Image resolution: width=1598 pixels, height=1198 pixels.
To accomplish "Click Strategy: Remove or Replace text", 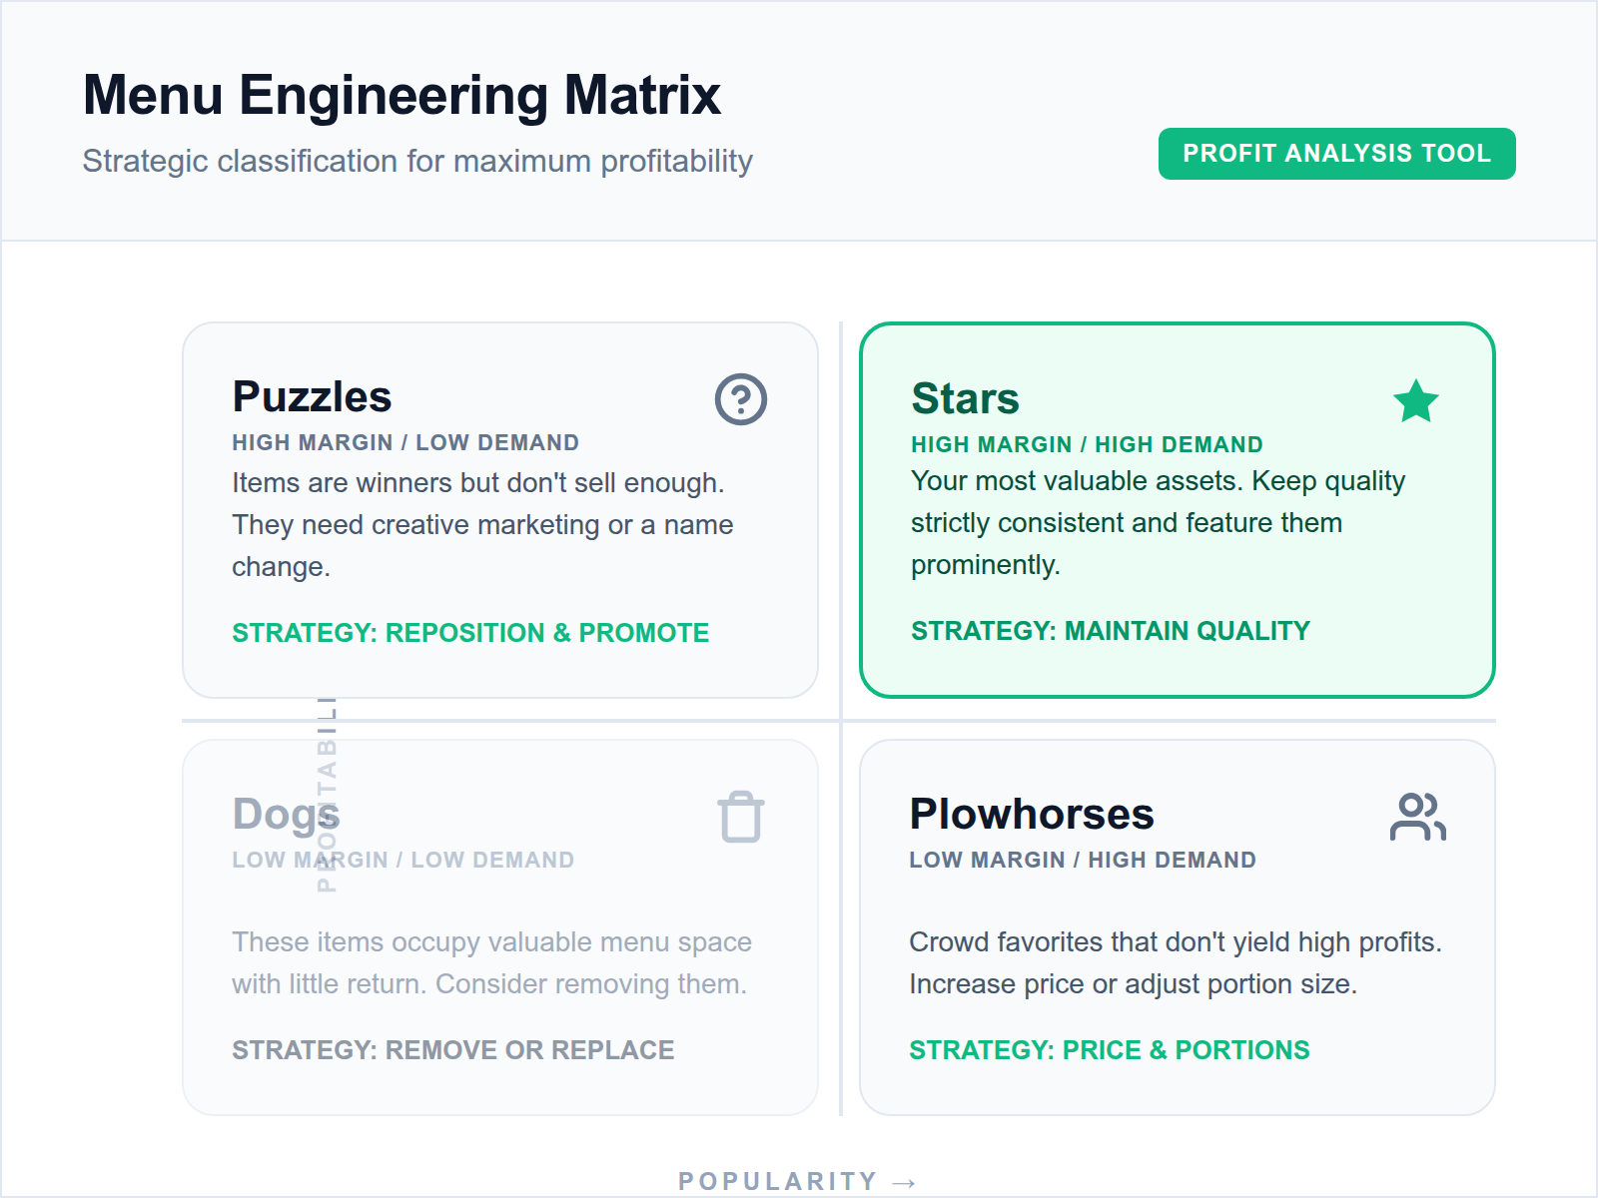I will pos(452,1050).
